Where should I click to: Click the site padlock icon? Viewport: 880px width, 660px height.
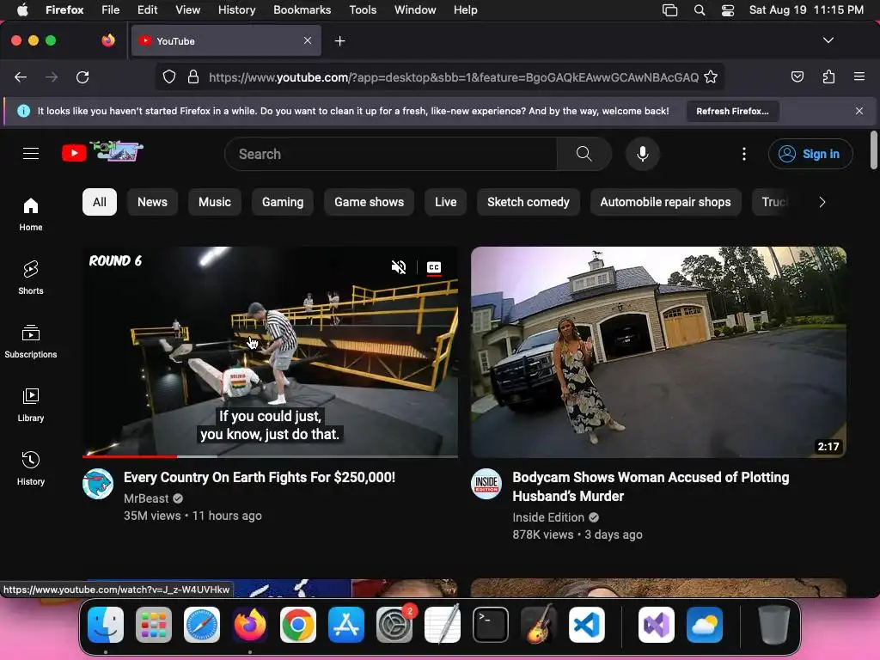[x=193, y=76]
